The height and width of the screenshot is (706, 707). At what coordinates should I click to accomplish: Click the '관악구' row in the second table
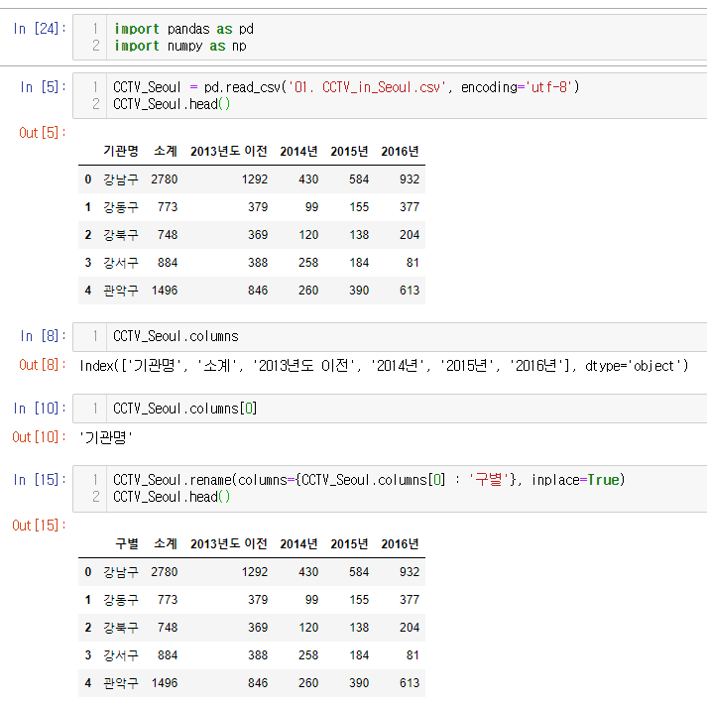pos(121,683)
